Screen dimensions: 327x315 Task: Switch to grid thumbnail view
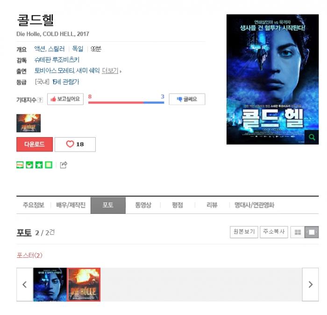click(298, 232)
